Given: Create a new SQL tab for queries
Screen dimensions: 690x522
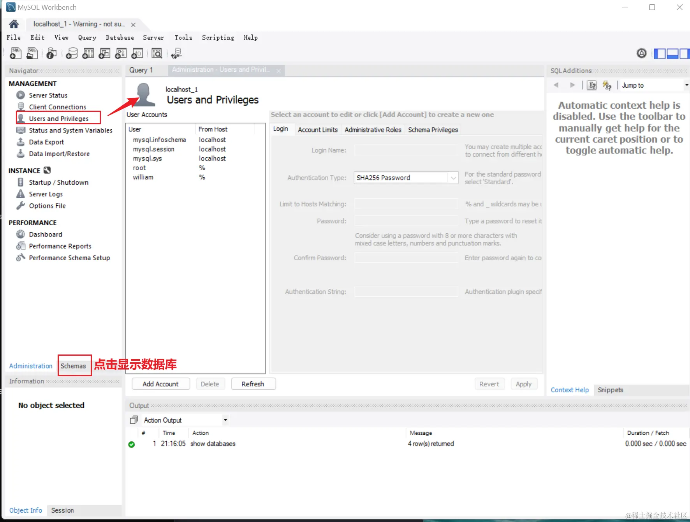Looking at the screenshot, I should (x=16, y=53).
